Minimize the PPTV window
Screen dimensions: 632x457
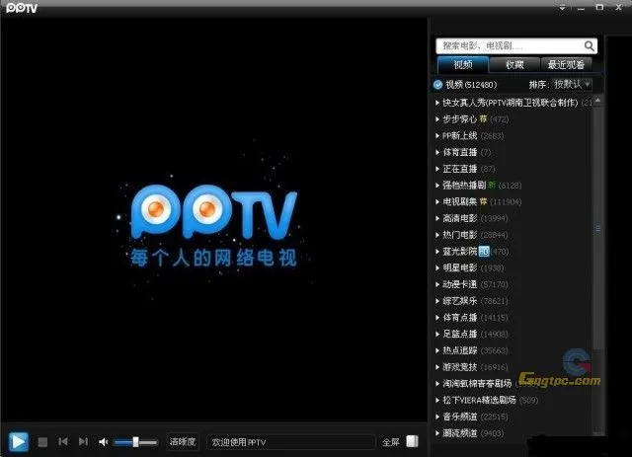point(581,8)
